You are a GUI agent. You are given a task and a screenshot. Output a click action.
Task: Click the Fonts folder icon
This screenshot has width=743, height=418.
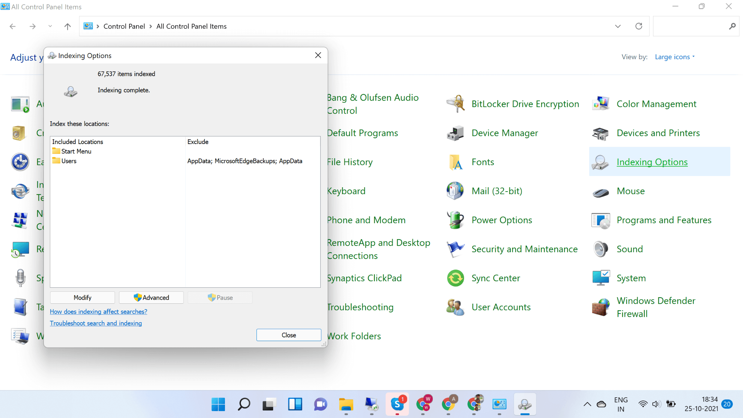tap(455, 162)
